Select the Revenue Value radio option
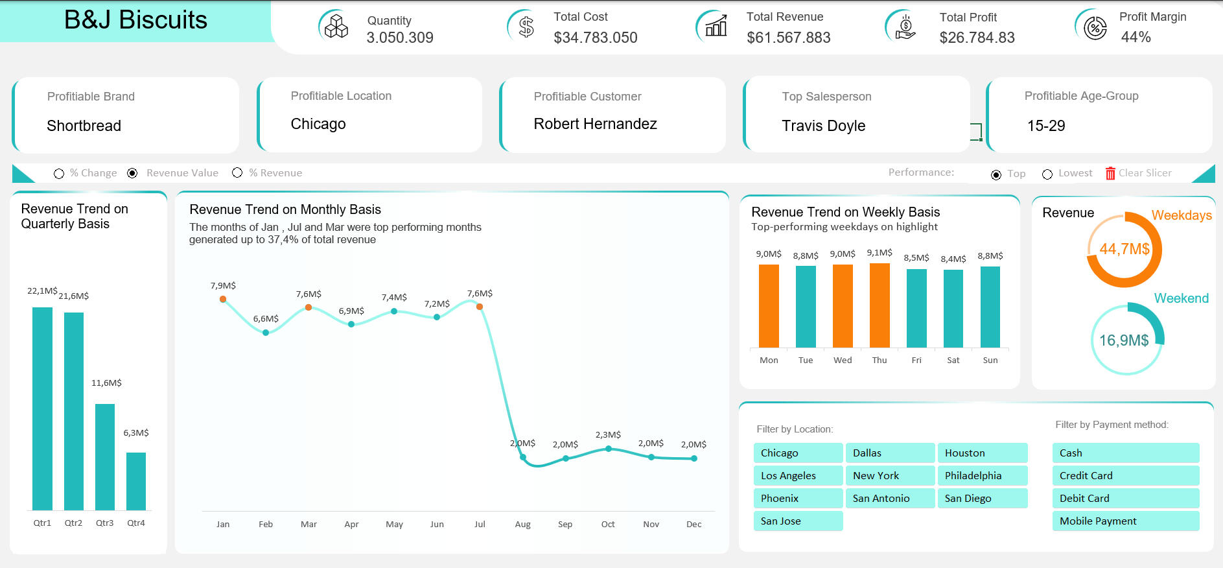The image size is (1223, 568). pos(133,173)
